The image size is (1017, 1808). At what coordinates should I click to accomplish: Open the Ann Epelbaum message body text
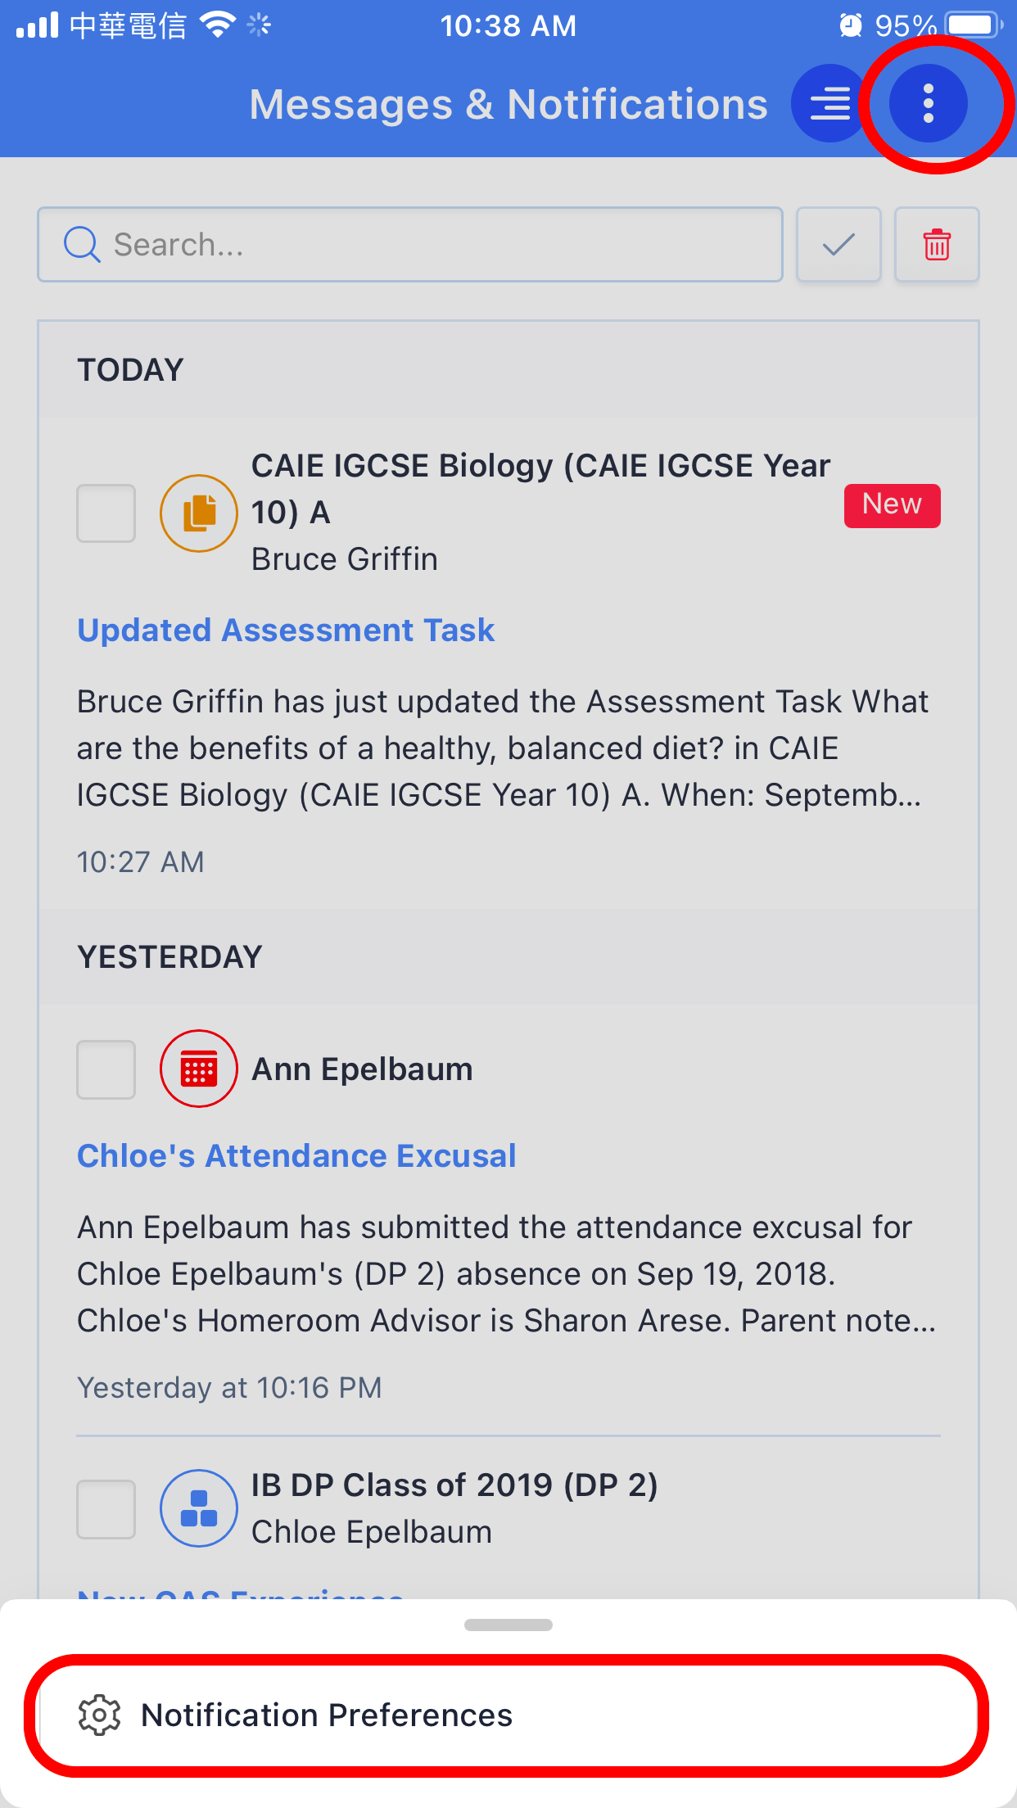[507, 1274]
